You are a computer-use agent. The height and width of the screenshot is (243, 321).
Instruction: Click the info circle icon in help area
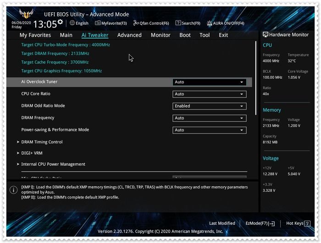(x=13, y=190)
